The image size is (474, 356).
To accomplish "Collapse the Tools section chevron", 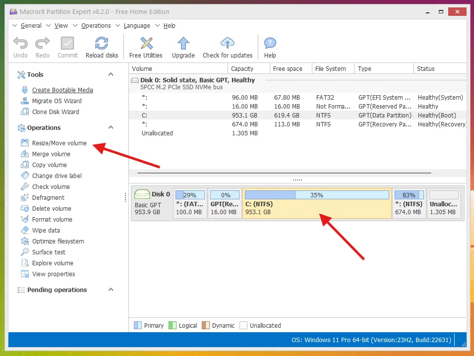I will tap(111, 74).
